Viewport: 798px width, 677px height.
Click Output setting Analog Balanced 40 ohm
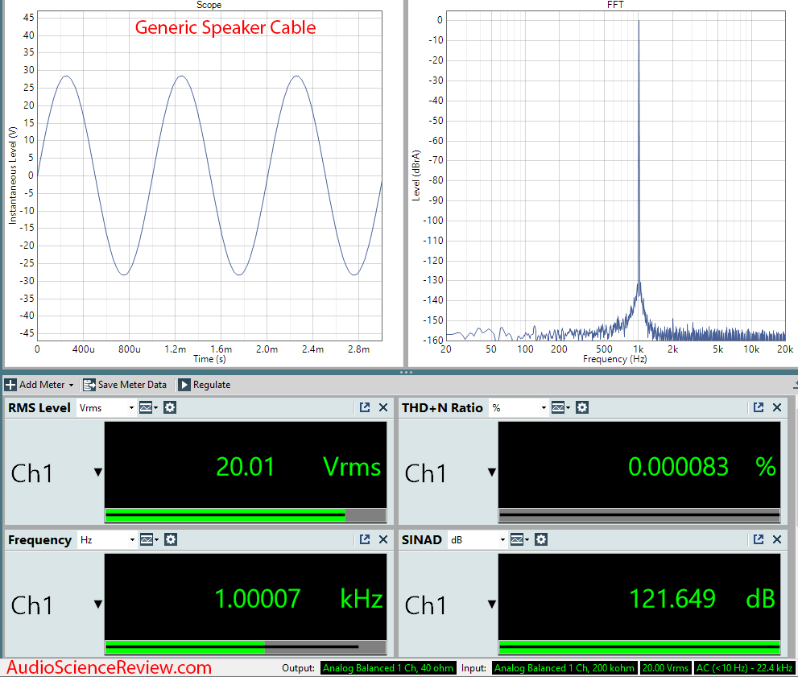click(388, 668)
